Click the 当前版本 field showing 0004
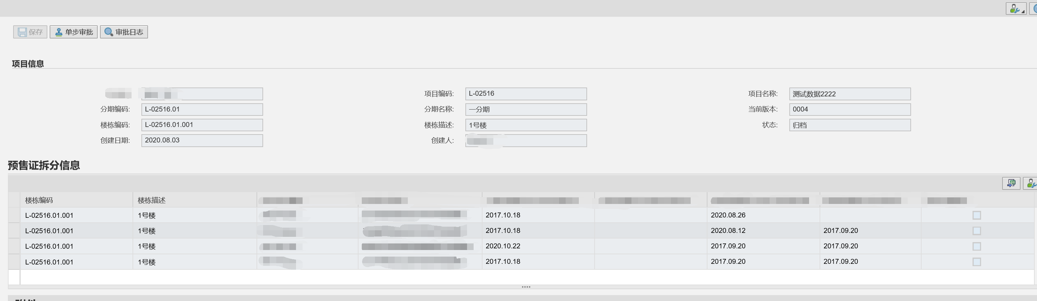The image size is (1037, 301). (850, 109)
